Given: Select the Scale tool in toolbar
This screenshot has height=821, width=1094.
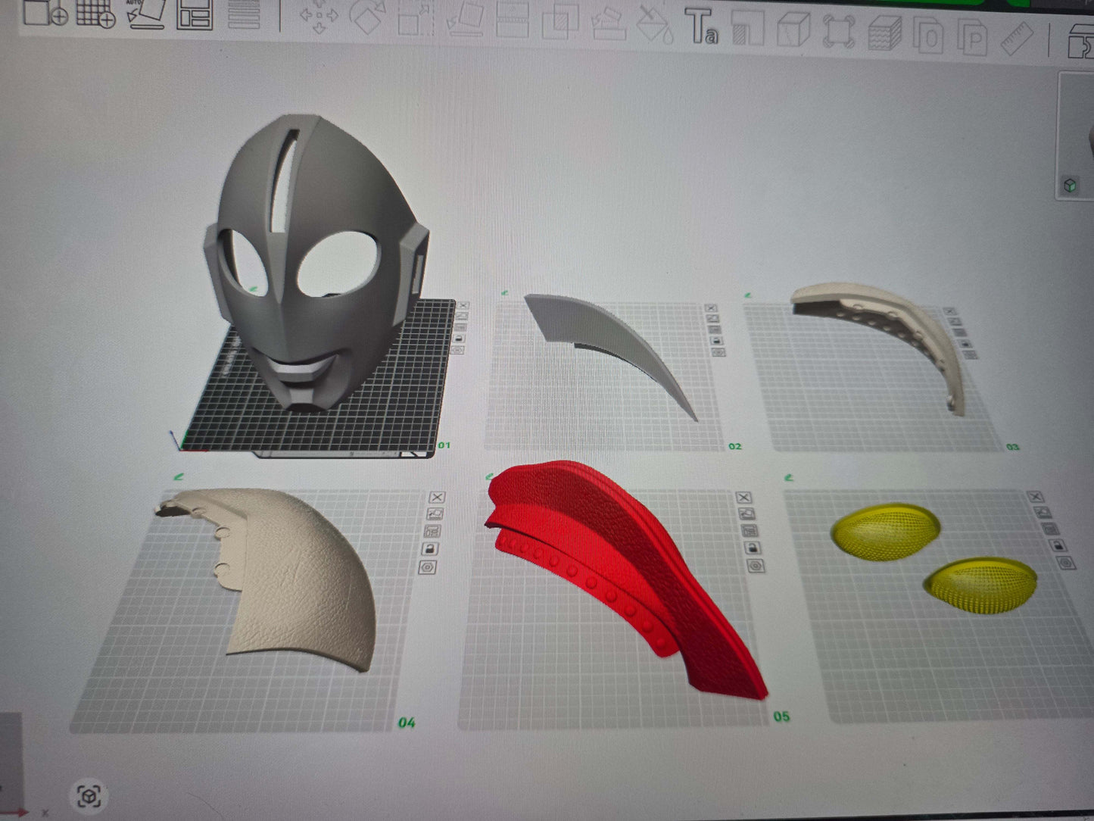Looking at the screenshot, I should (416, 19).
